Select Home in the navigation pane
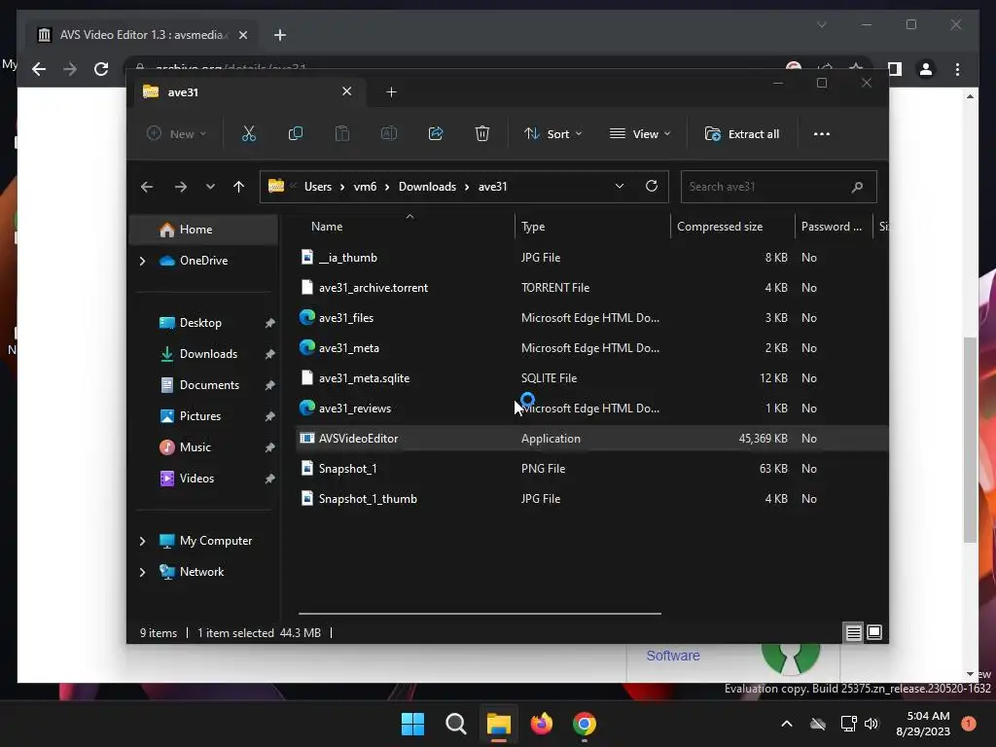This screenshot has width=996, height=747. tap(203, 230)
